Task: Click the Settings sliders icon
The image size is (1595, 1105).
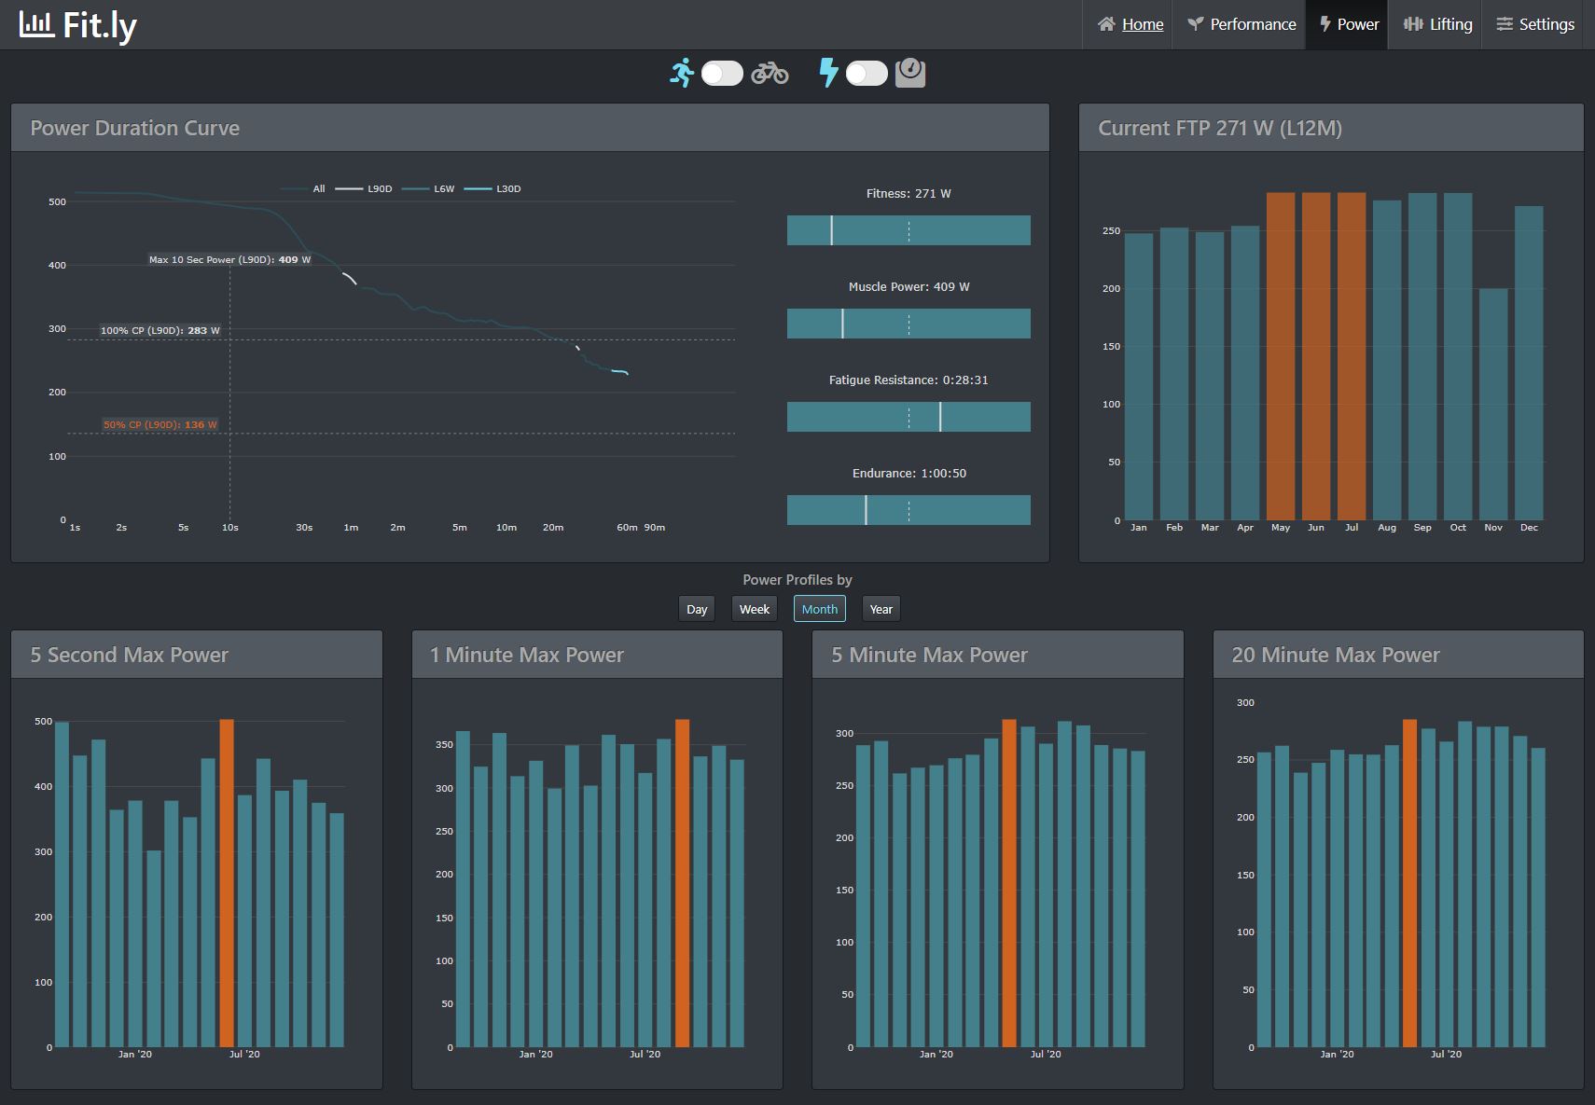Action: [x=1505, y=24]
